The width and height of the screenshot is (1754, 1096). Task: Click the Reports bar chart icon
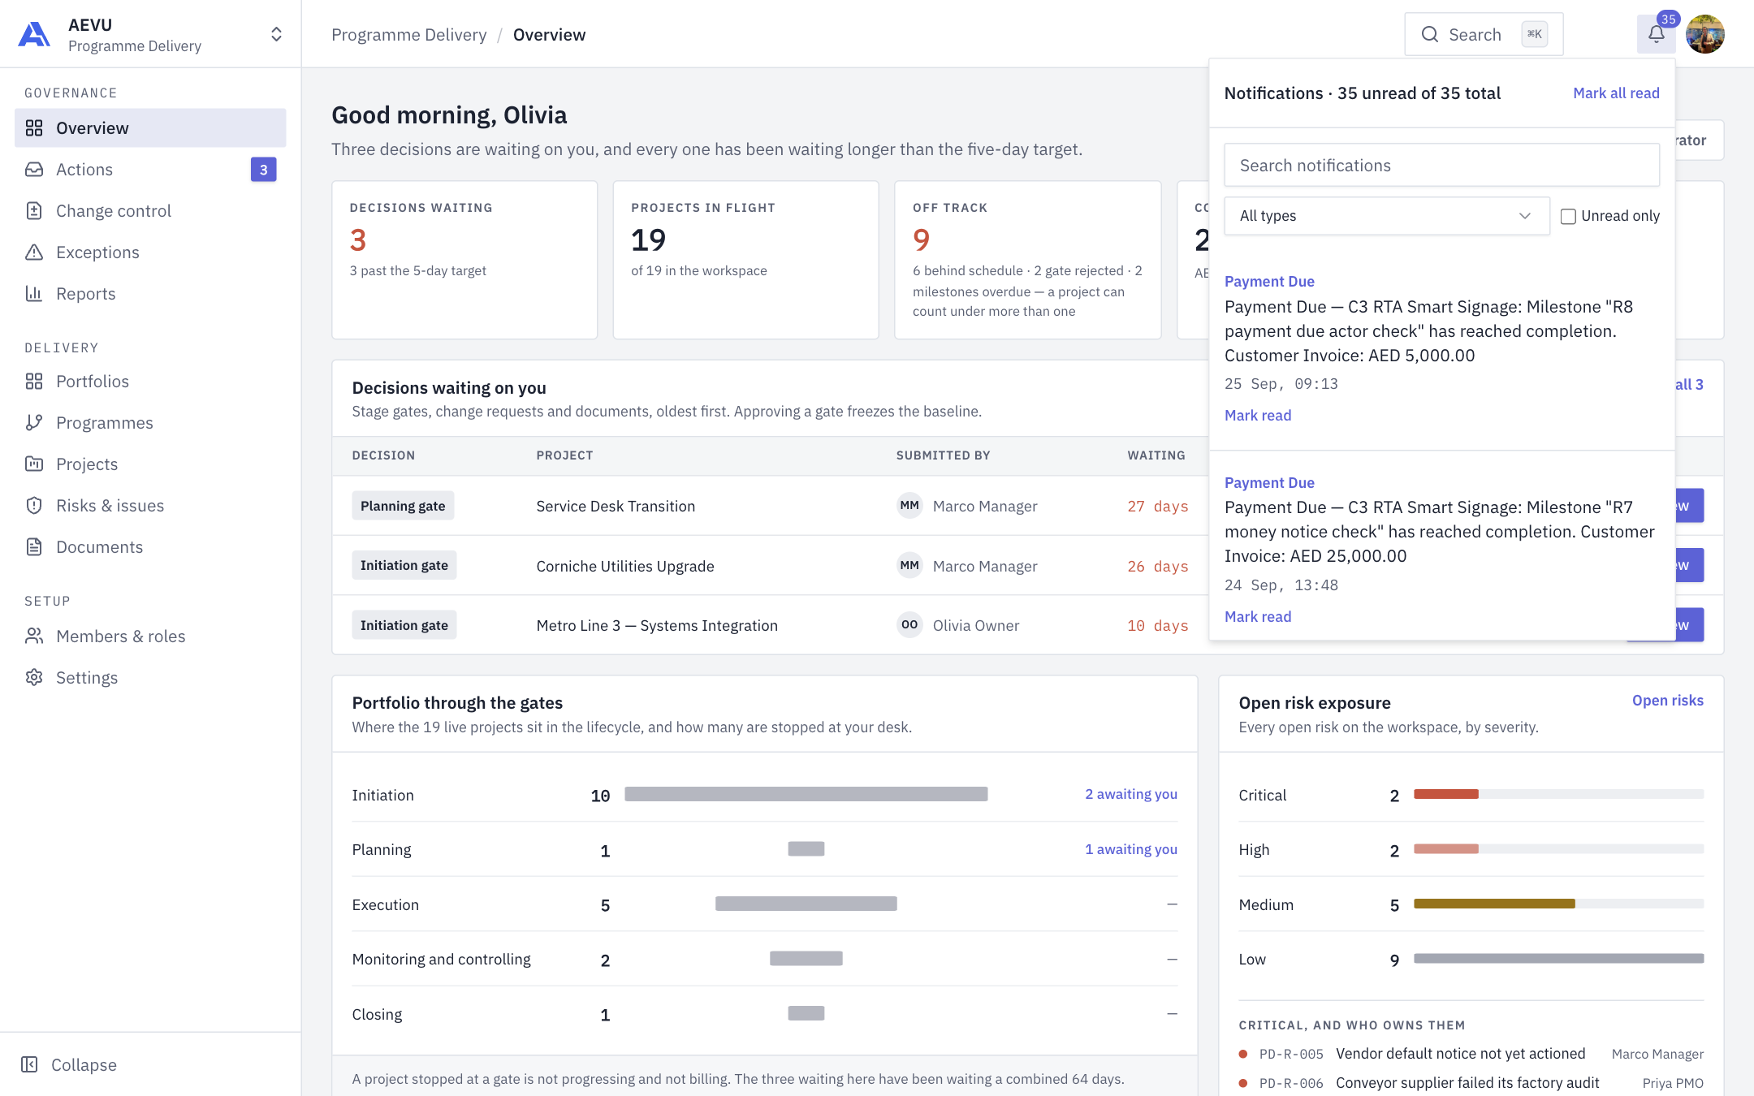(x=34, y=294)
